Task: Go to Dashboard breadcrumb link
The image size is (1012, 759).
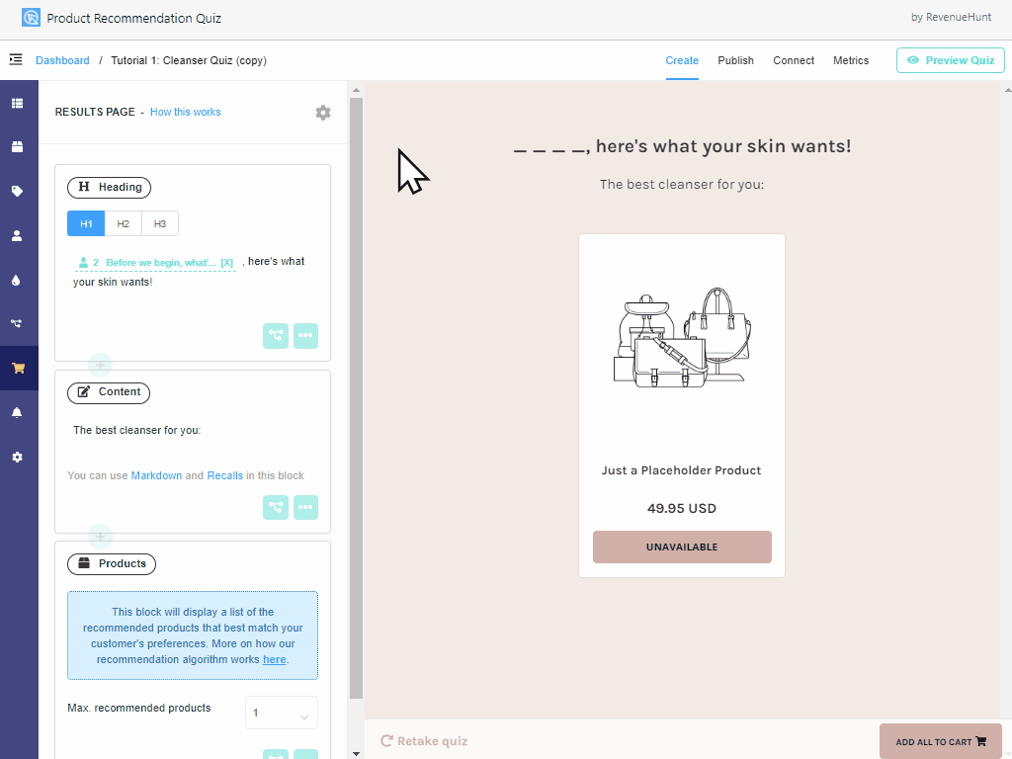Action: (x=62, y=60)
